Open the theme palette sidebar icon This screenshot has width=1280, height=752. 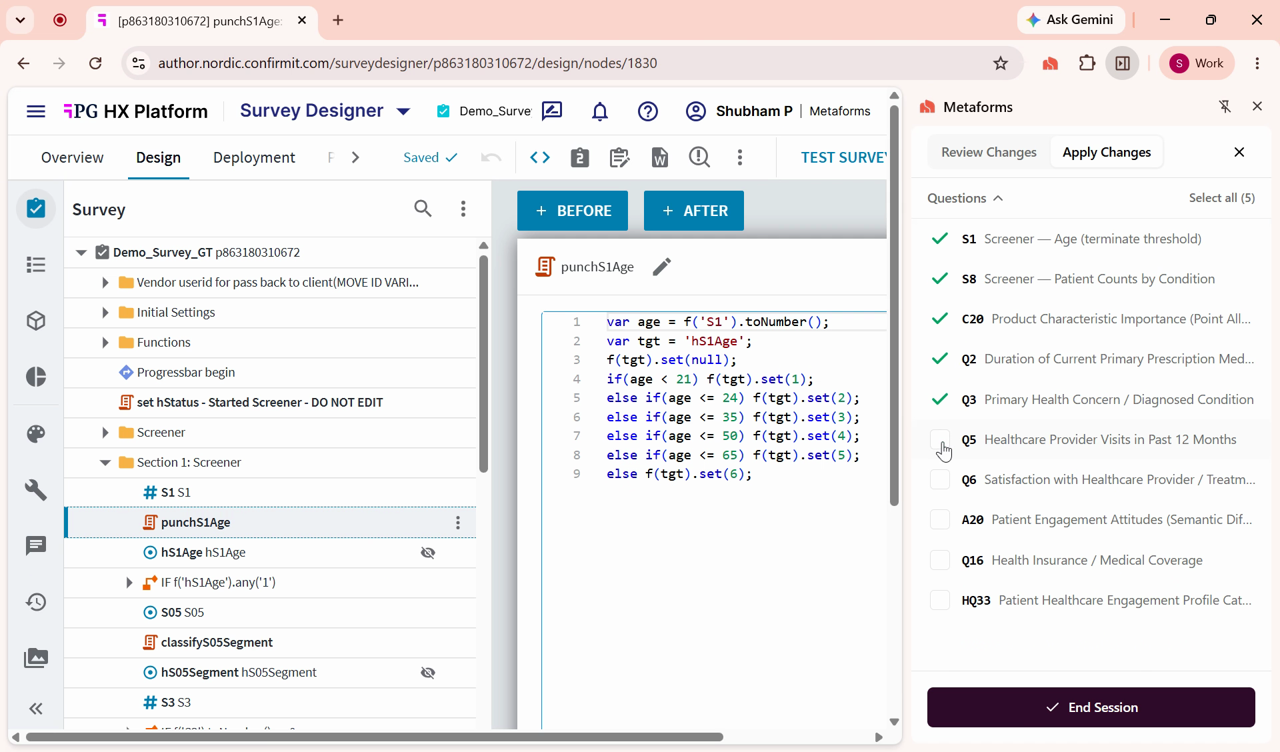(x=36, y=434)
